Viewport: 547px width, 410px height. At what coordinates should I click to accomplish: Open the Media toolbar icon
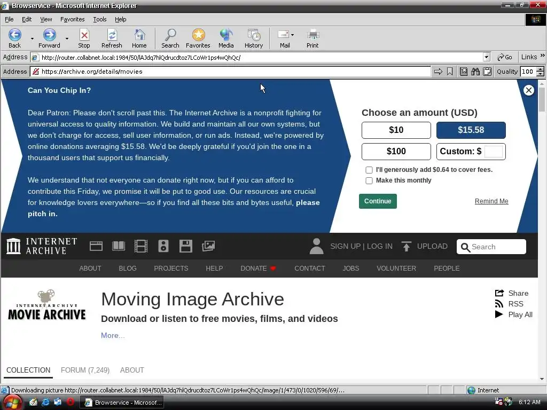(226, 38)
